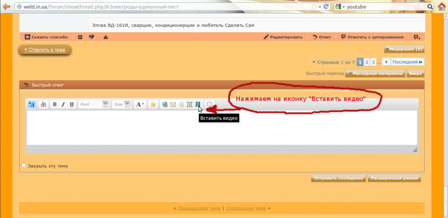Enable the 'Закрыть эту тему' checkbox

24,165
